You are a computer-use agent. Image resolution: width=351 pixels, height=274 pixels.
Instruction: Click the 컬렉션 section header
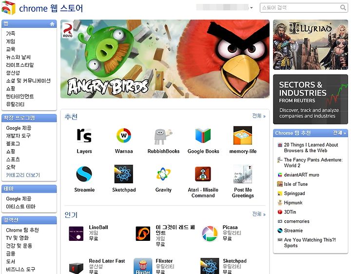(x=29, y=220)
